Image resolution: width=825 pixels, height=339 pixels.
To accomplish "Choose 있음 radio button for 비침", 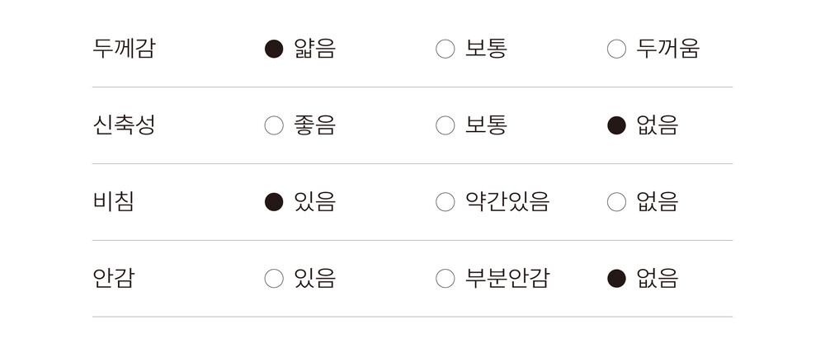I will tap(274, 202).
